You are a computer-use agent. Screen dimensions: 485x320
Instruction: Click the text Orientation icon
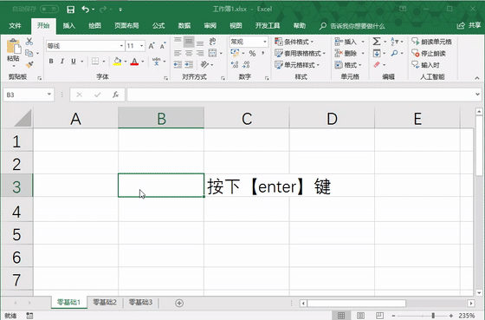click(x=204, y=64)
